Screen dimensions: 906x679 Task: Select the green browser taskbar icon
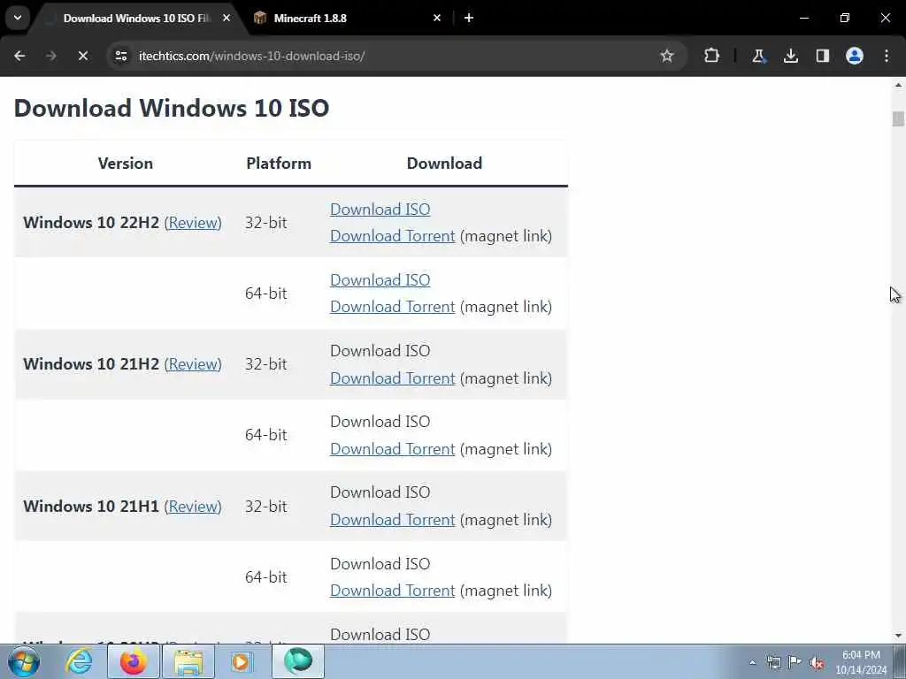(x=298, y=661)
